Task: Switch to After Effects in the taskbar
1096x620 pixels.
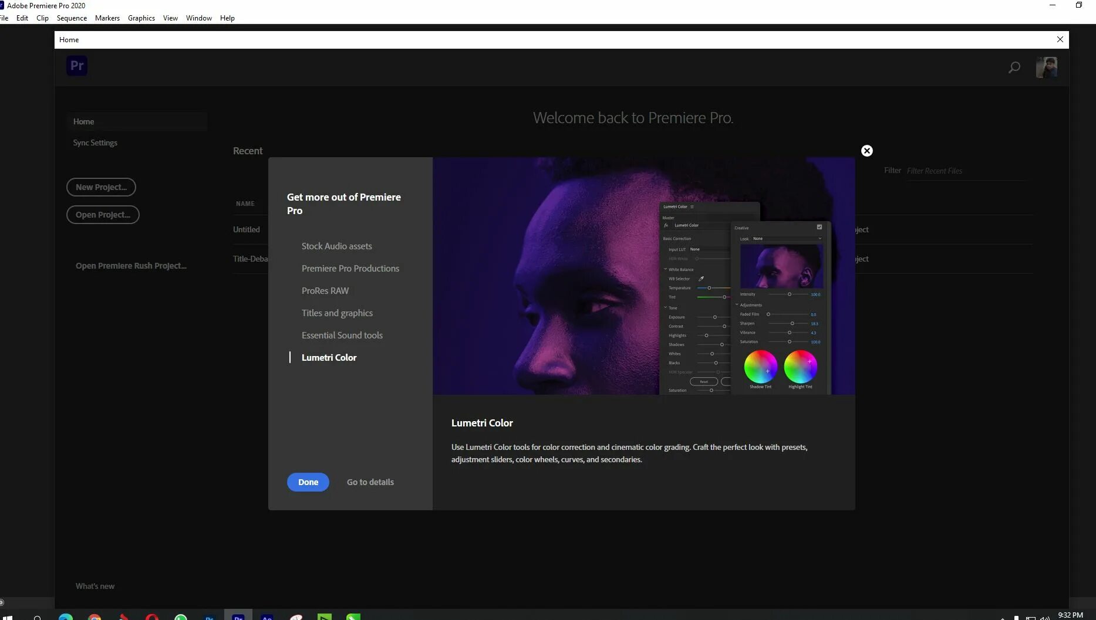Action: click(267, 617)
